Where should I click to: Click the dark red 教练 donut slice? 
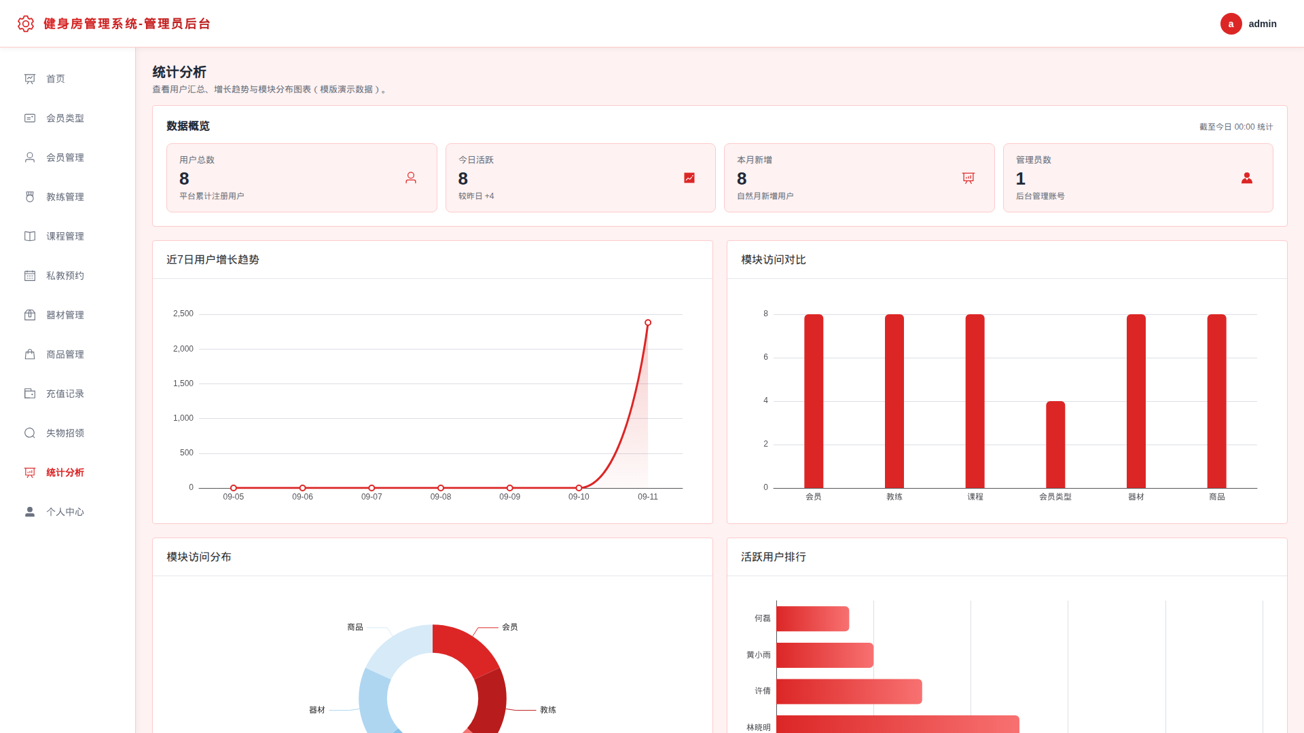[x=492, y=702]
